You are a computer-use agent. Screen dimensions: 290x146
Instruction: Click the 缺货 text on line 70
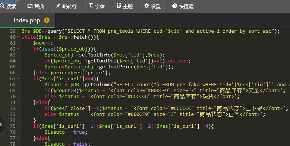pyautogui.click(x=208, y=97)
